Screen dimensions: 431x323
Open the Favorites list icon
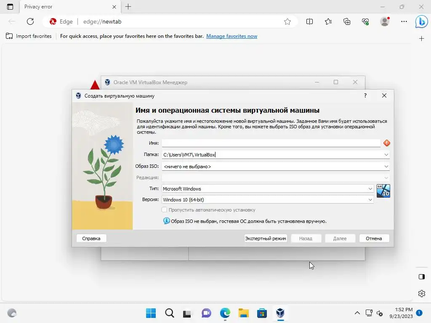click(328, 21)
